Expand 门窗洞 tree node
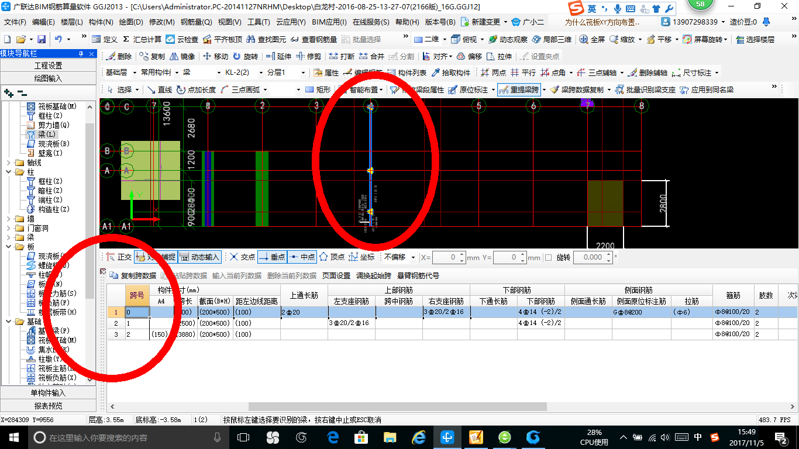Viewport: 799px width, 449px height. coord(9,228)
